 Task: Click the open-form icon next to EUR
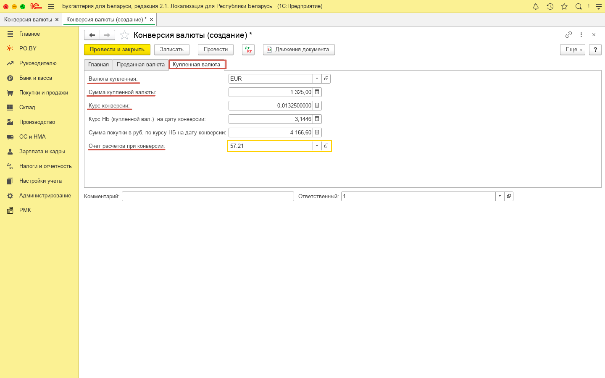[x=326, y=79]
